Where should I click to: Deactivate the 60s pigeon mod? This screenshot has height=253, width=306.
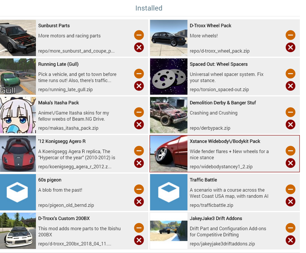[x=139, y=189]
